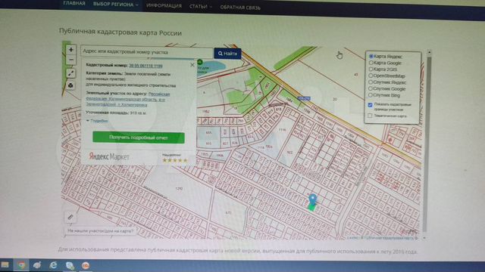Image resolution: width=485 pixels, height=272 pixels.
Task: Open Google Chrome in the taskbar
Action: [21, 265]
